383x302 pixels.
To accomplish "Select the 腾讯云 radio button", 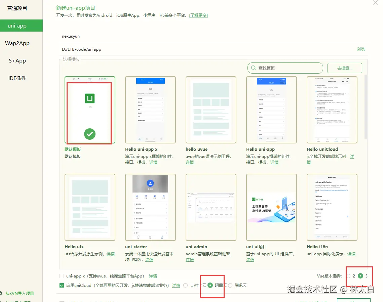I will click(230, 286).
